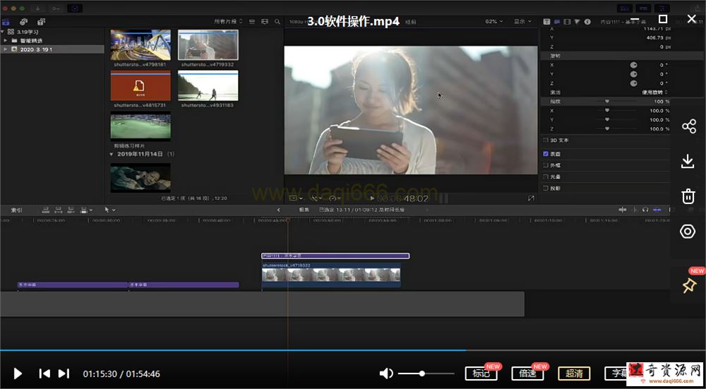Collapse the 3.19学习 library triangle
Image resolution: width=706 pixels, height=389 pixels.
[x=3, y=32]
